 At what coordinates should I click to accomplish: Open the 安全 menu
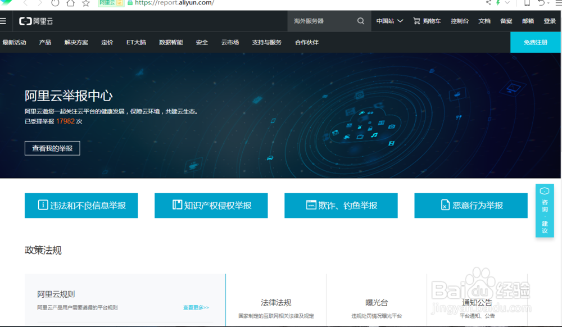pyautogui.click(x=202, y=42)
